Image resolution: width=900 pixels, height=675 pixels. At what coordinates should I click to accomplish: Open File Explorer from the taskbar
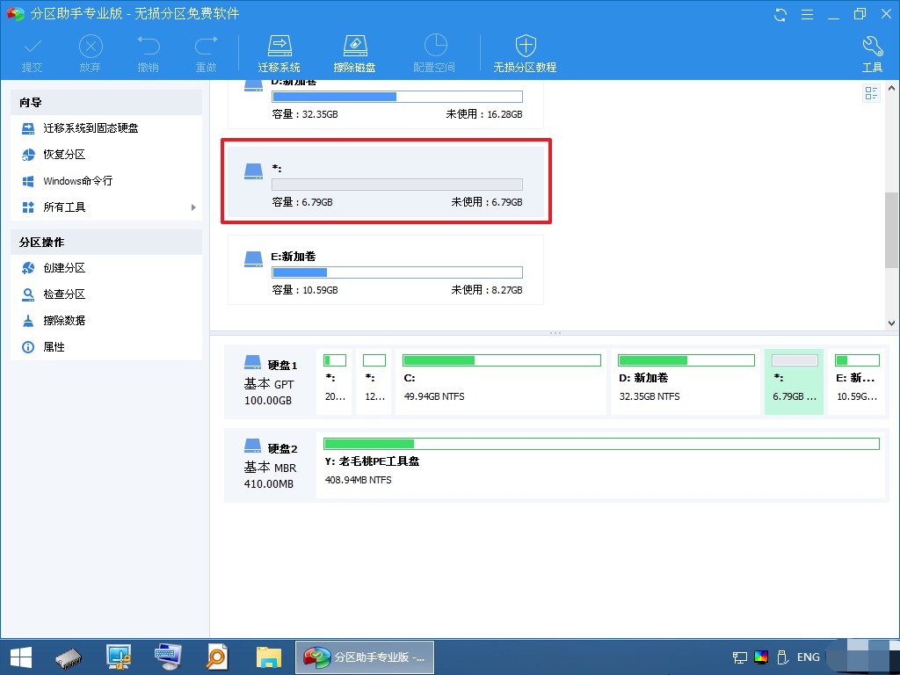[x=269, y=657]
